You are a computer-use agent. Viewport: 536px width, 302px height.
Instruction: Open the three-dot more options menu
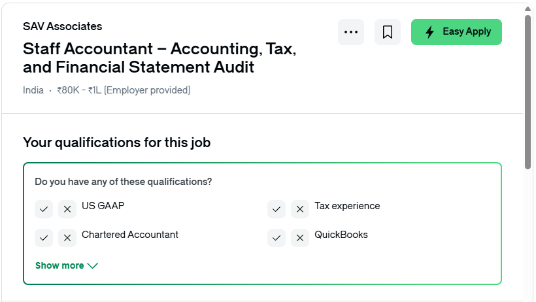click(351, 32)
